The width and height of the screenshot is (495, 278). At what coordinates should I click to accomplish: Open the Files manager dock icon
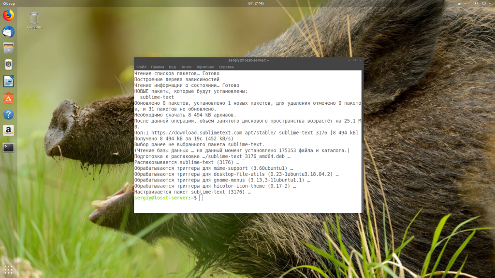pyautogui.click(x=8, y=48)
